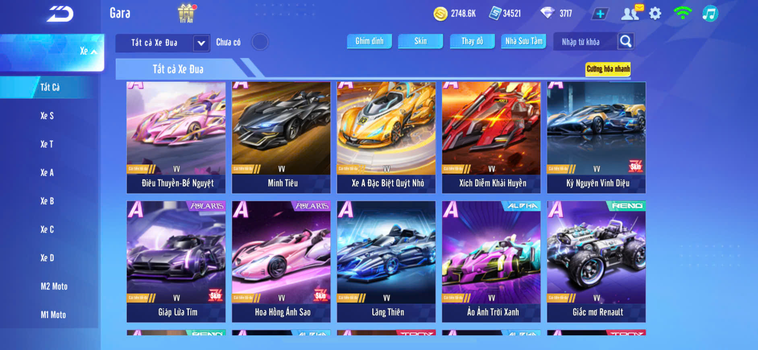Toggle the Chưa có radio circle
Viewport: 758px width, 350px height.
(x=260, y=42)
